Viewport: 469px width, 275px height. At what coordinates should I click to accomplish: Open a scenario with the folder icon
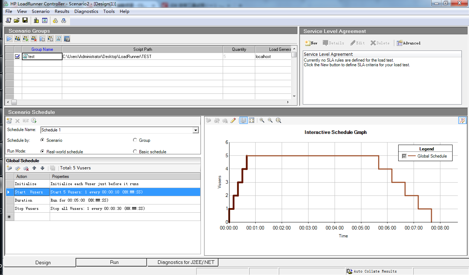(x=17, y=20)
